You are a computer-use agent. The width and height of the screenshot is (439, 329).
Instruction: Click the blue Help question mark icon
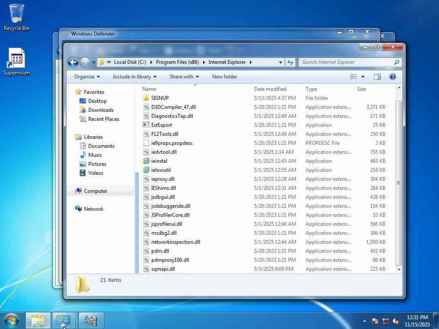click(393, 77)
